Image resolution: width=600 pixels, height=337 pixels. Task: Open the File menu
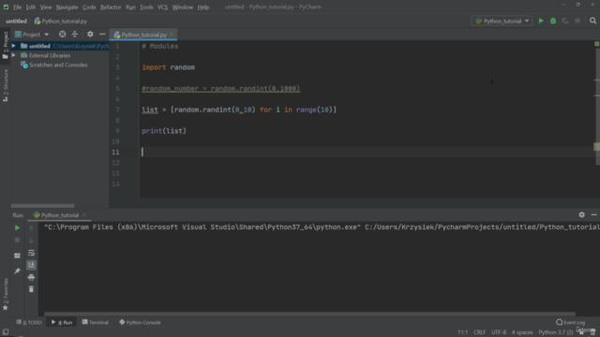17,7
